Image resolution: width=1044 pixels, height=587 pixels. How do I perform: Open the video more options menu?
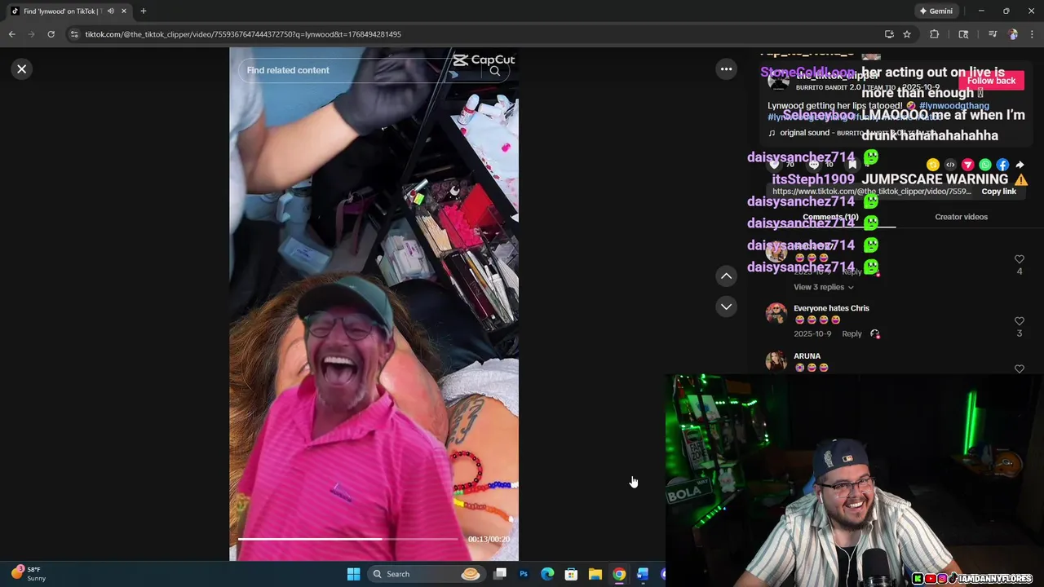(726, 69)
